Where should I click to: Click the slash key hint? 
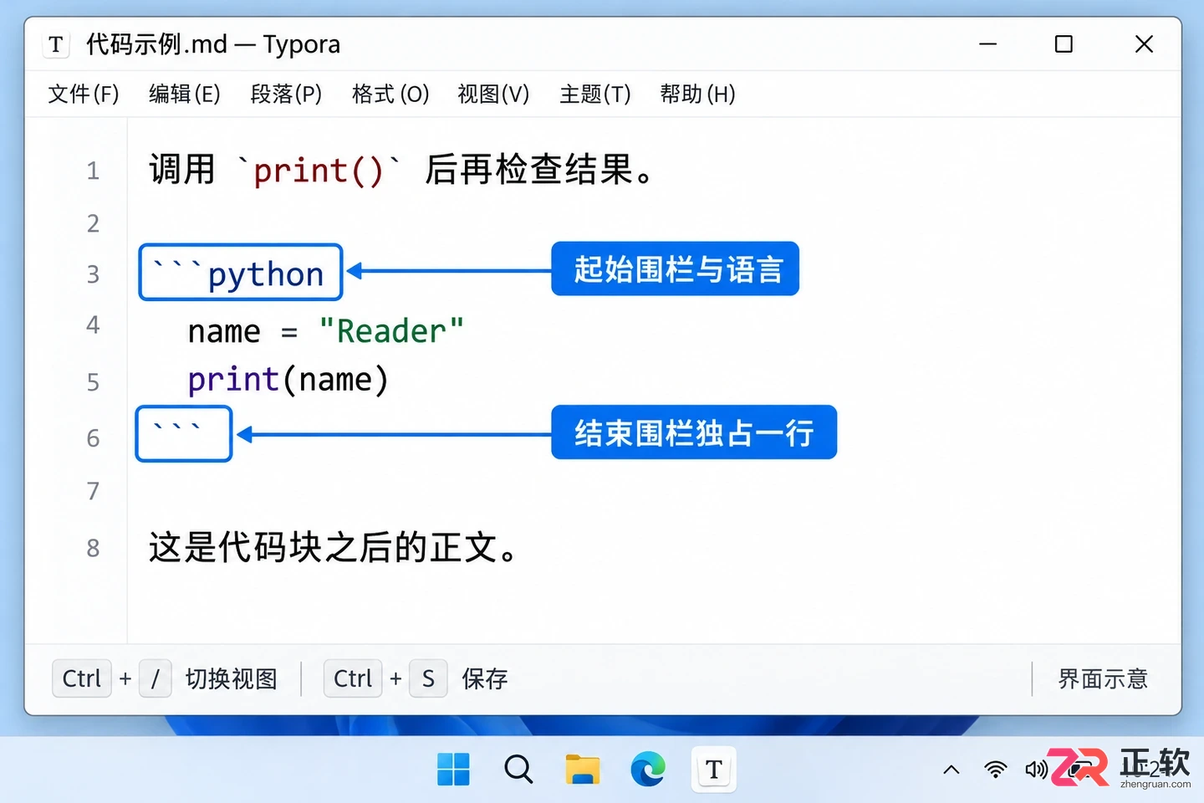pos(155,678)
